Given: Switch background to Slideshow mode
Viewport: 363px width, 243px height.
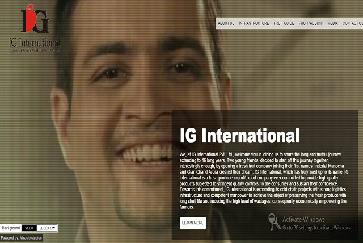Looking at the screenshot, I should point(47,228).
